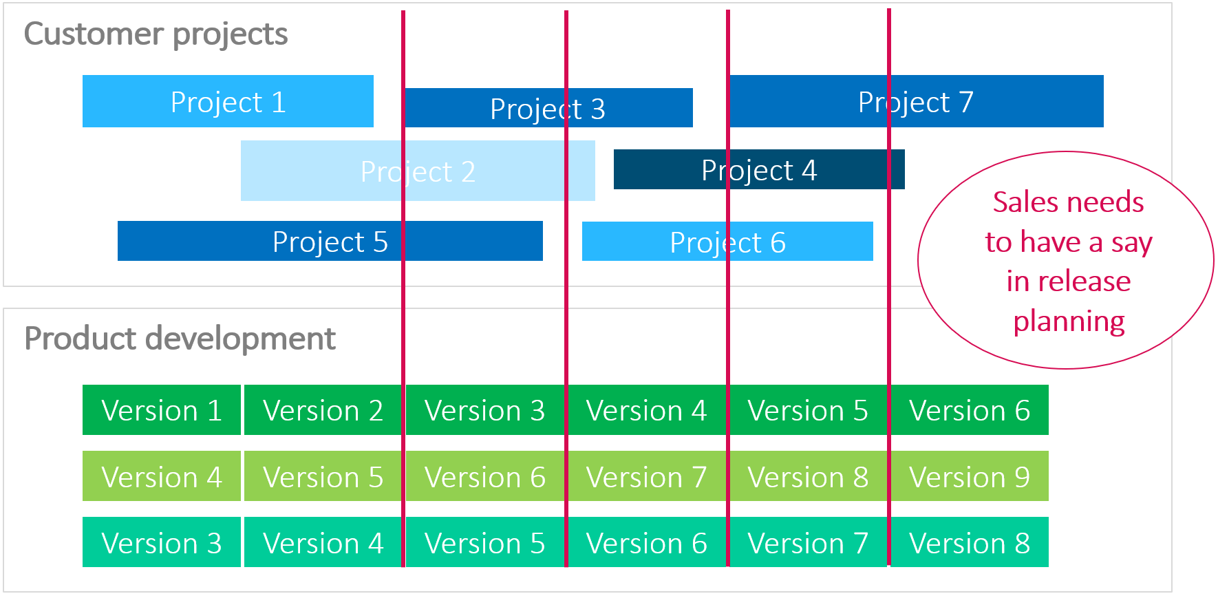Image resolution: width=1218 pixels, height=596 pixels.
Task: Click Version 8 in the light green row
Action: click(808, 476)
